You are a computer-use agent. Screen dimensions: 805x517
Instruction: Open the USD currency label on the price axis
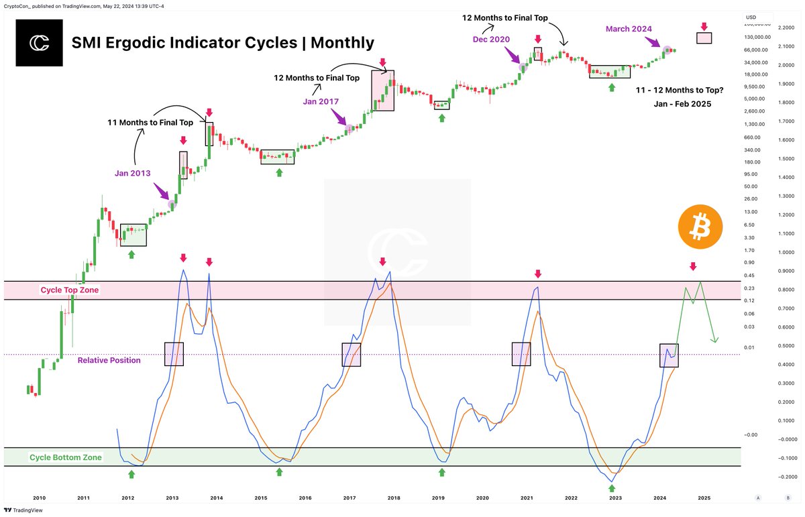click(750, 17)
